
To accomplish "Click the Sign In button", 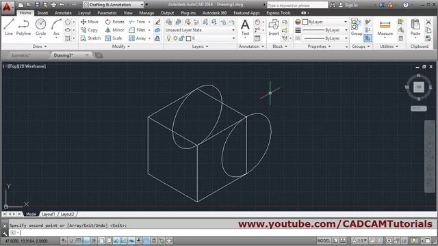I will pos(348,5).
